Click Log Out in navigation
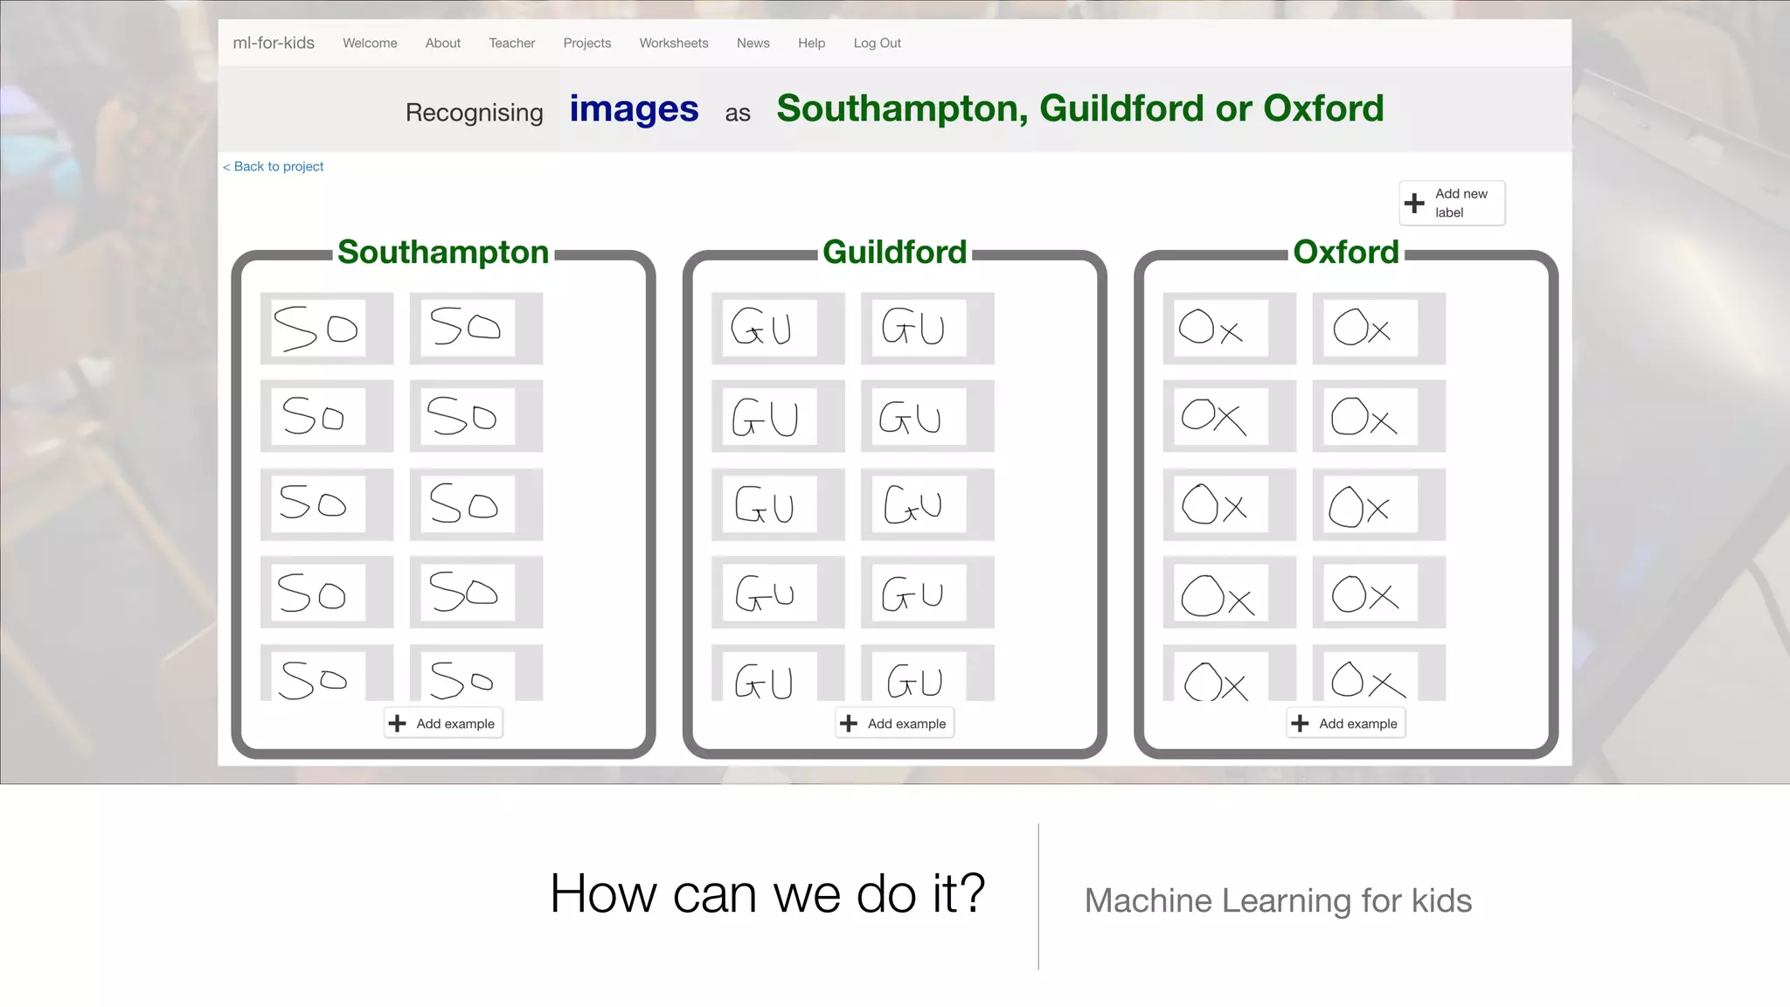1790x1007 pixels. tap(878, 43)
